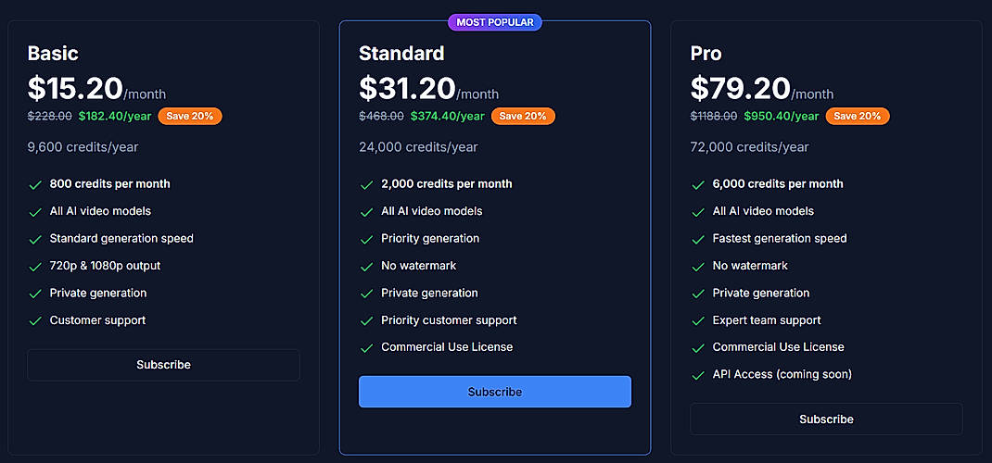Click Pro's No watermark checkmark
The image size is (992, 463).
[x=698, y=267]
